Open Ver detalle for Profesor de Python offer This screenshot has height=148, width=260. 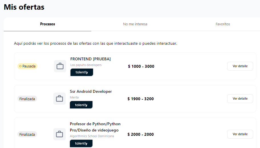coord(240,134)
